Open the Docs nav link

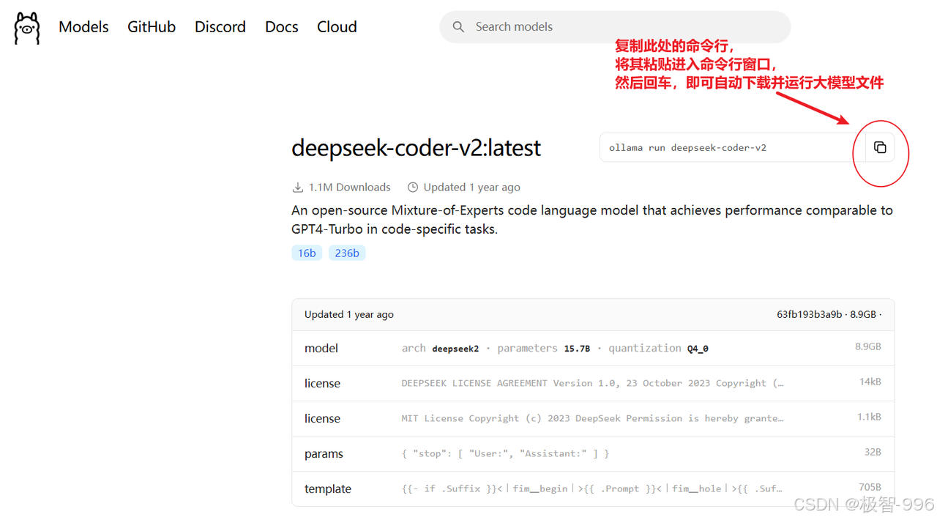point(282,27)
